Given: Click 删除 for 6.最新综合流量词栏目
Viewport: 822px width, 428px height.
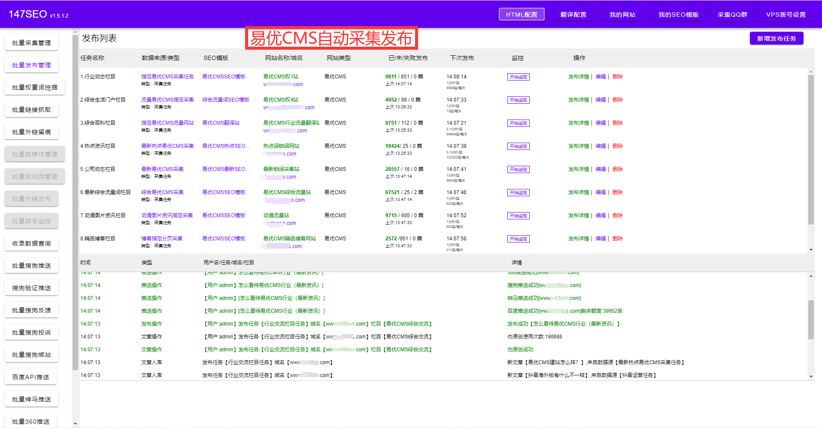Looking at the screenshot, I should tap(617, 192).
